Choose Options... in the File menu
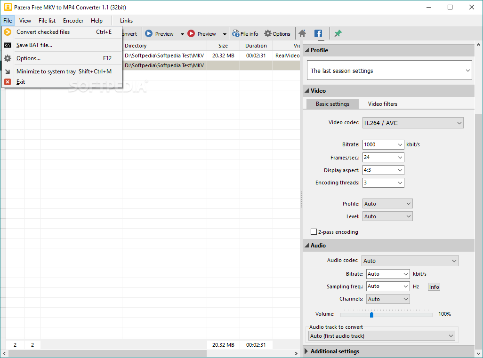 pos(62,58)
